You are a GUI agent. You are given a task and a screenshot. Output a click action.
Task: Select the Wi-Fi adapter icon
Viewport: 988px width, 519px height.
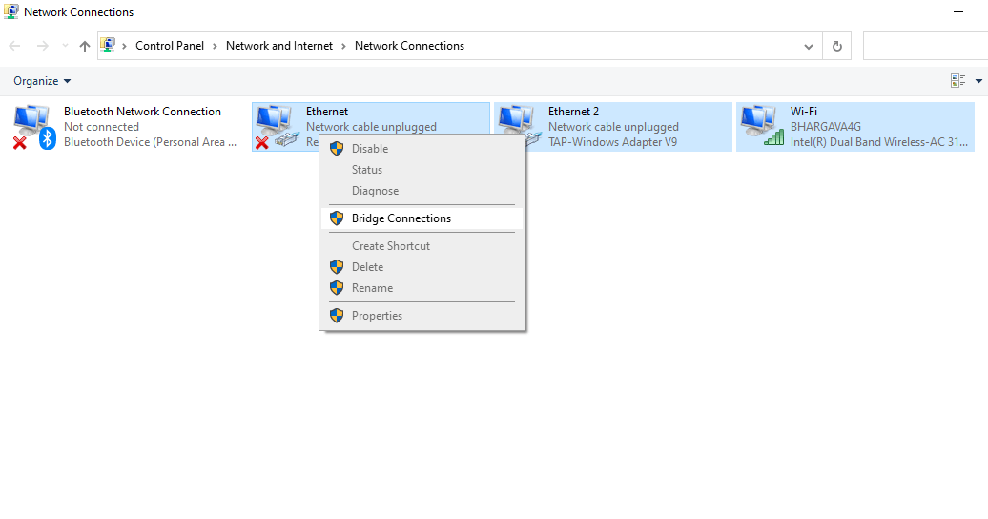[x=760, y=127]
